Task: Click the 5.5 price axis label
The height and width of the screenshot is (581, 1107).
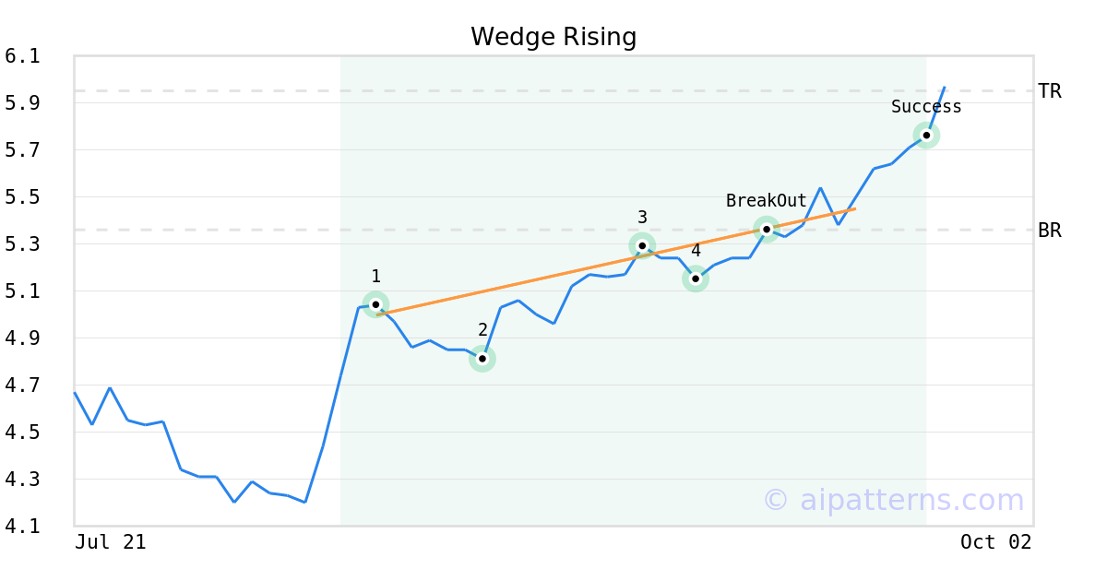Action: 22,197
